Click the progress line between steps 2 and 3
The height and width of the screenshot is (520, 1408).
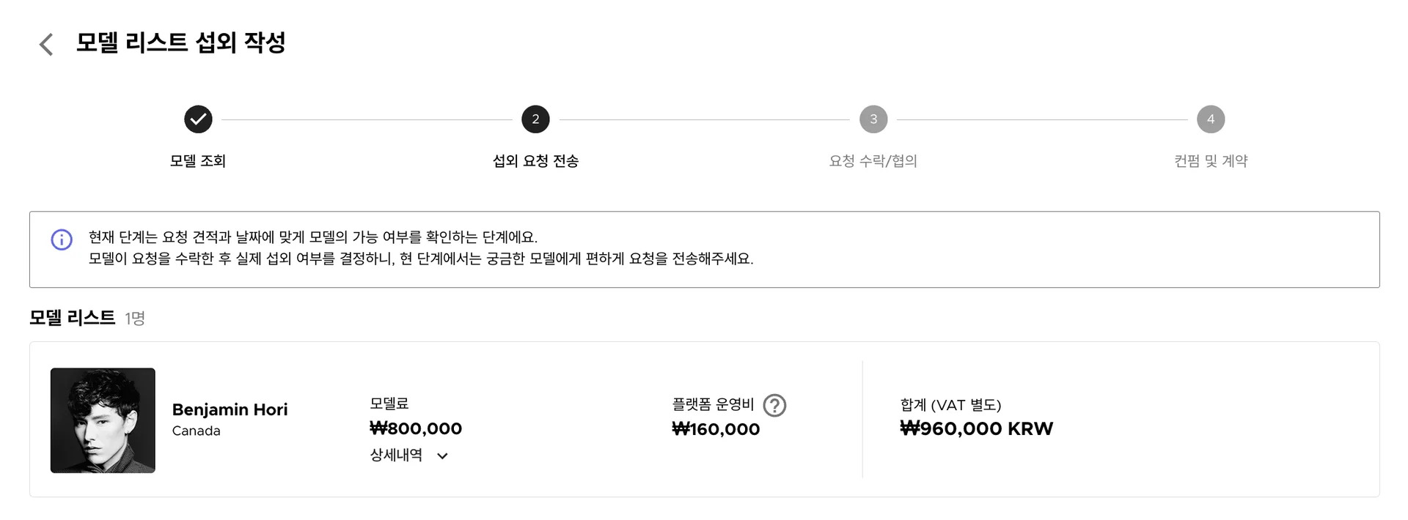tap(704, 119)
